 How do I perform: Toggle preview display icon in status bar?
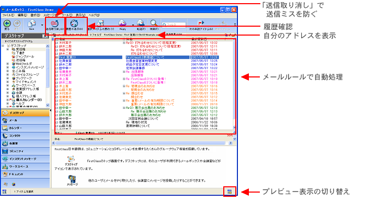230,192
